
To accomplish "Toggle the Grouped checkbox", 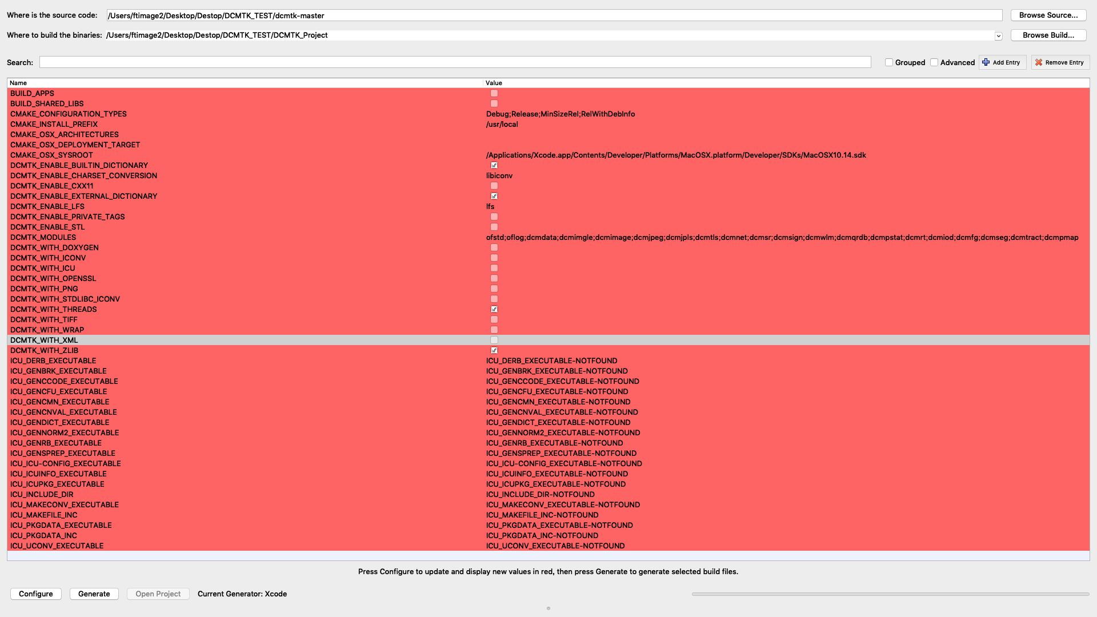I will pyautogui.click(x=889, y=62).
